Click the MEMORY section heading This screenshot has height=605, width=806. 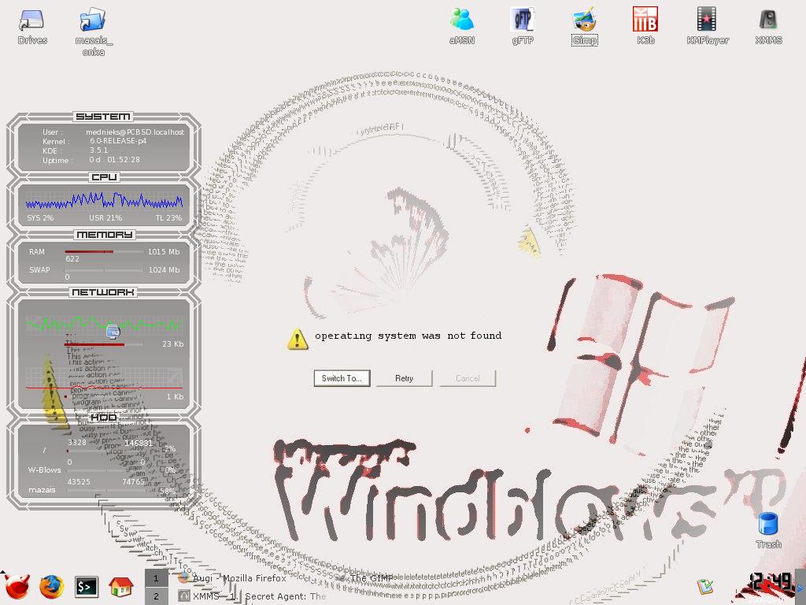(105, 235)
